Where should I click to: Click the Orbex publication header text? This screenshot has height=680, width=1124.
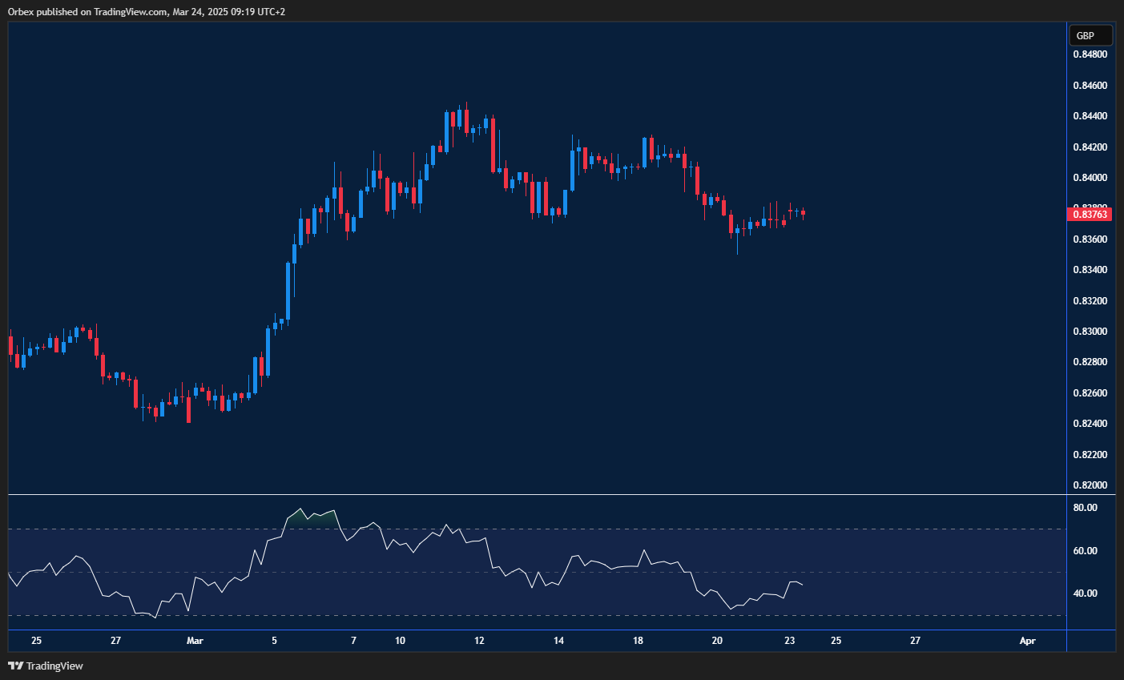coord(144,11)
